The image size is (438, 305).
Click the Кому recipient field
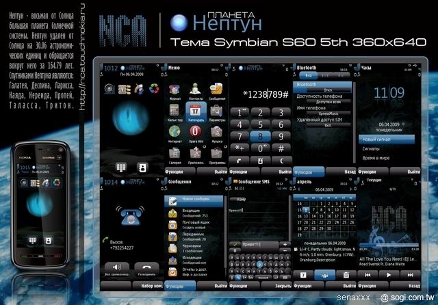[x=260, y=199]
